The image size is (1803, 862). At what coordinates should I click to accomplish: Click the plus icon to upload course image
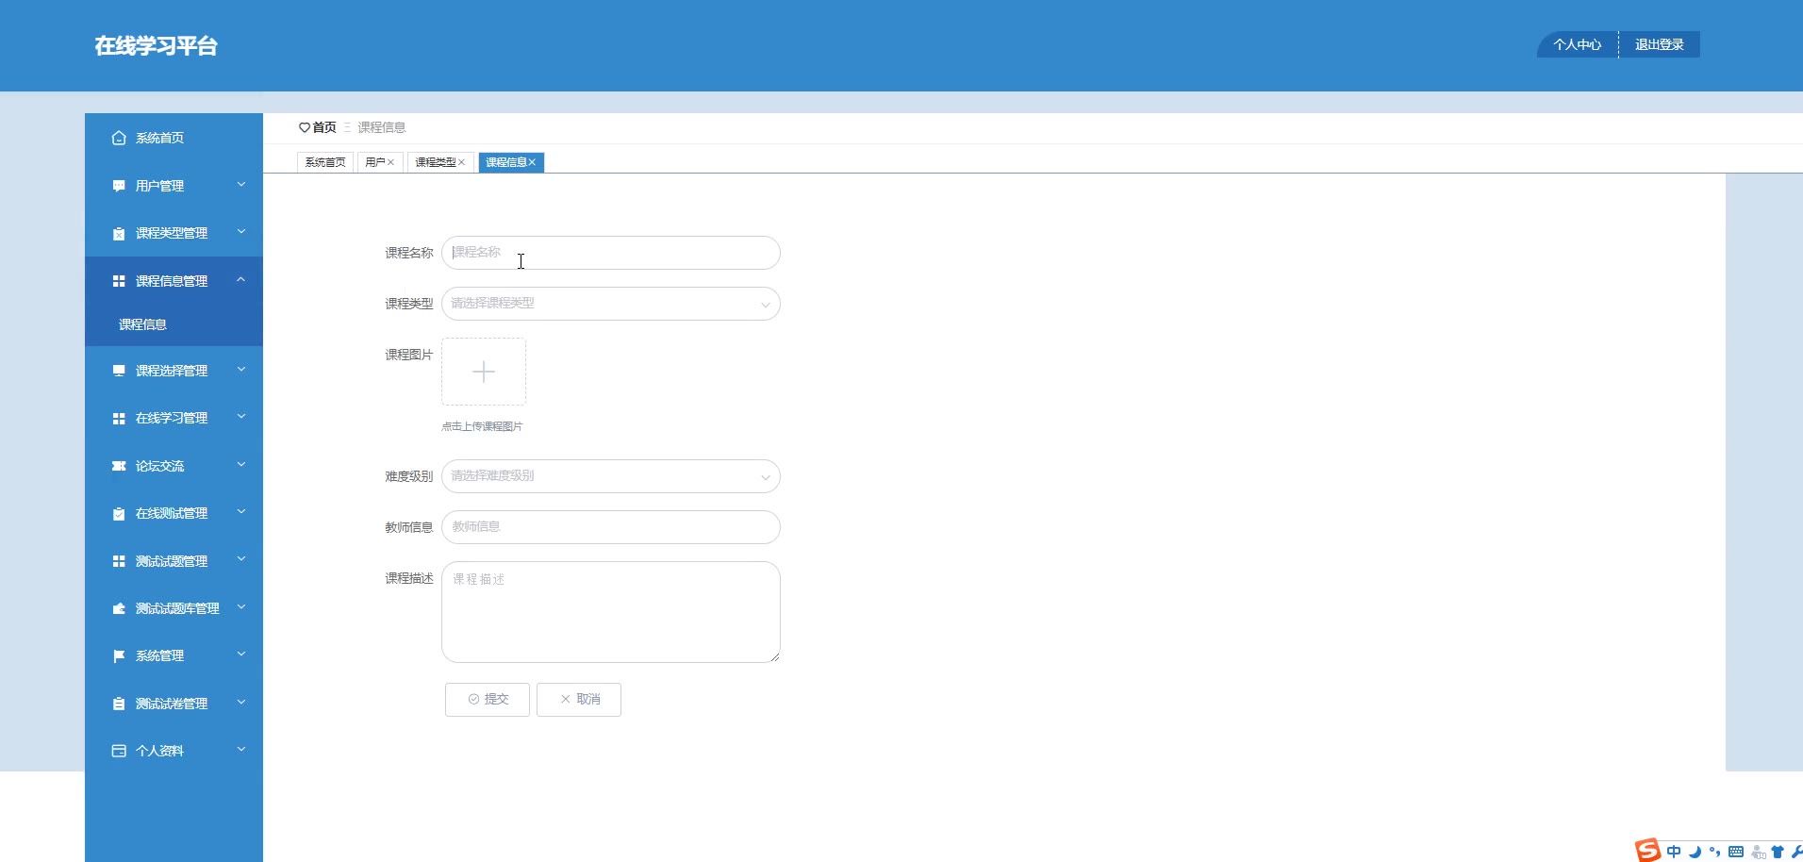click(x=484, y=372)
